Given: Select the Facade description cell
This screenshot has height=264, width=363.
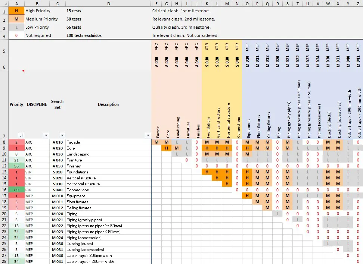Looking at the screenshot, I should point(108,142).
